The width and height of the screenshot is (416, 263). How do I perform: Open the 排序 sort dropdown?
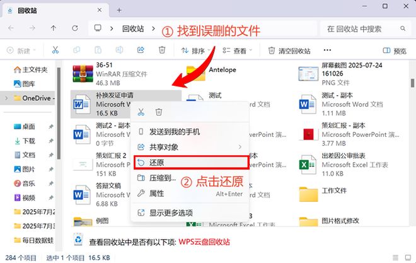pos(195,50)
